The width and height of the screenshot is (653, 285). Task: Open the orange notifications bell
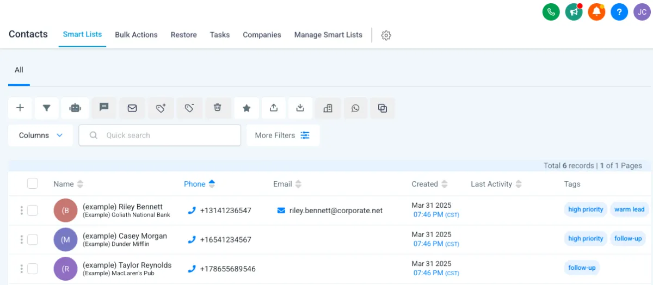596,12
